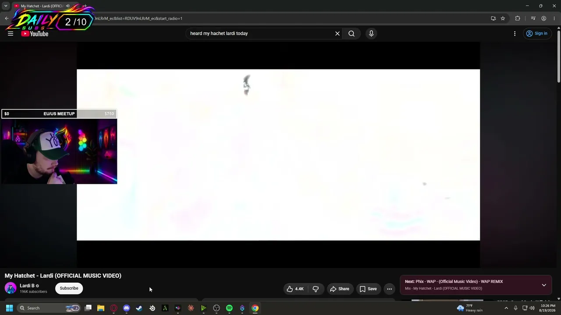Image resolution: width=561 pixels, height=315 pixels.
Task: Open the Chrome extensions puzzle icon
Action: [518, 18]
